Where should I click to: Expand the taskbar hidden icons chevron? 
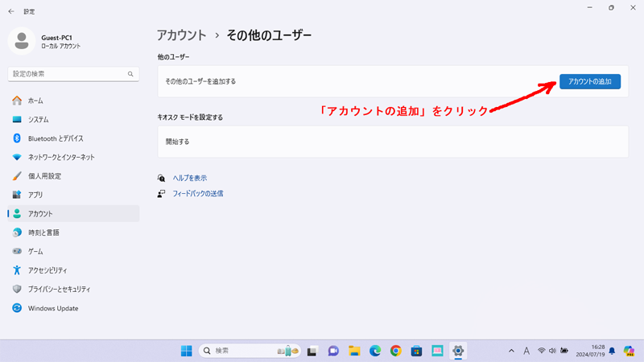(x=511, y=351)
